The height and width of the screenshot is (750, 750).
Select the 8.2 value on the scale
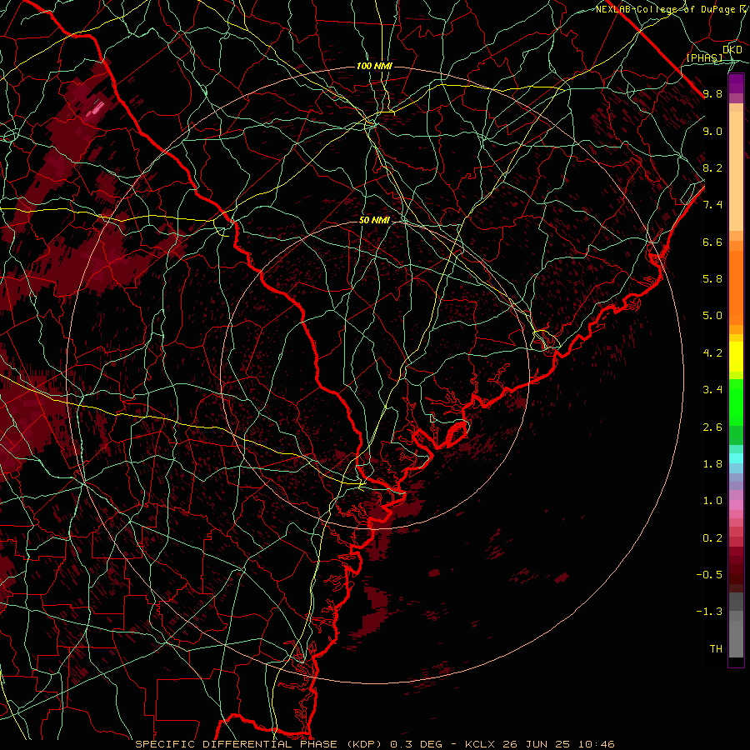[712, 167]
